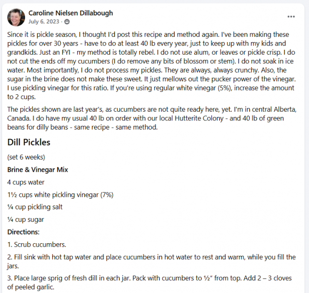The image size is (309, 293).
Task: Click step 2 about filling sink with hot water
Action: point(152,262)
